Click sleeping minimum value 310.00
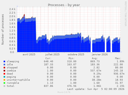 coord(72,61)
